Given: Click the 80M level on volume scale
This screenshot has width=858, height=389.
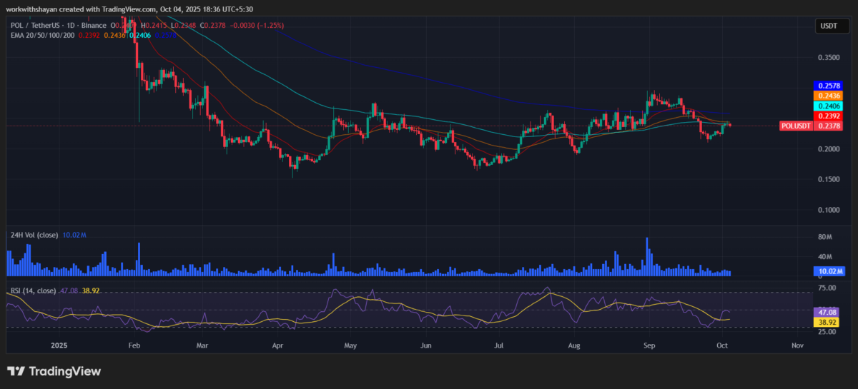Looking at the screenshot, I should click(x=825, y=237).
